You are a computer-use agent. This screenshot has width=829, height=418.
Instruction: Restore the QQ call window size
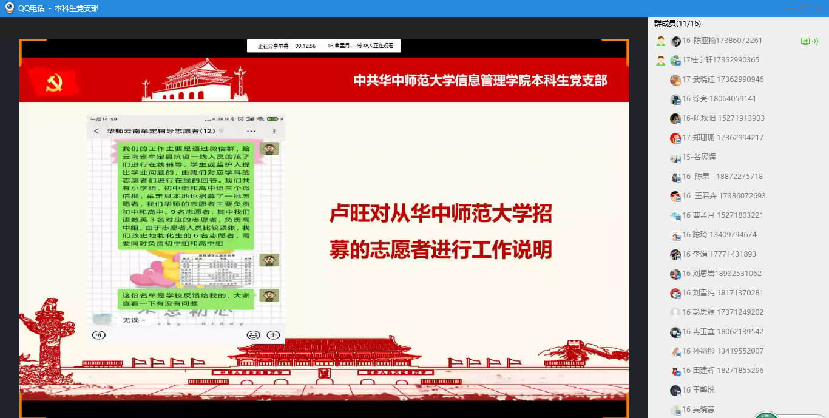pos(804,8)
